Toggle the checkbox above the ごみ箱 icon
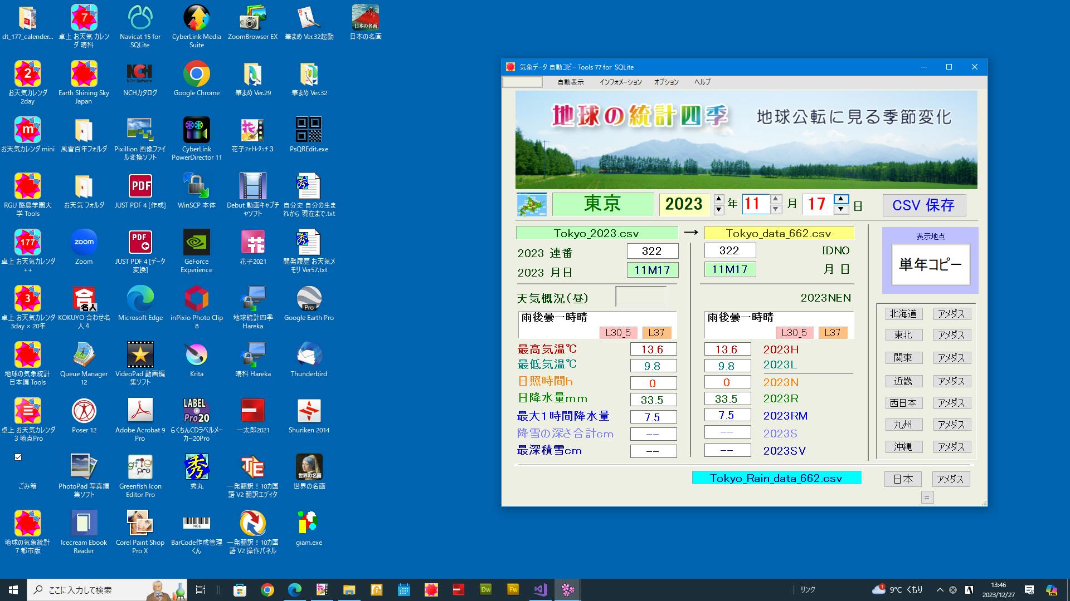 pos(18,457)
